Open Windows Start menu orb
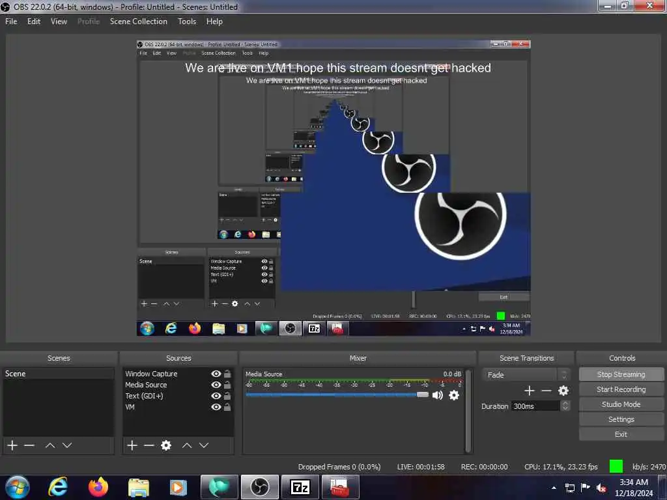Image resolution: width=667 pixels, height=500 pixels. coord(17,487)
